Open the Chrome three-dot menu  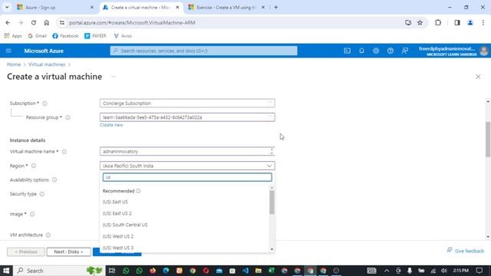(483, 22)
